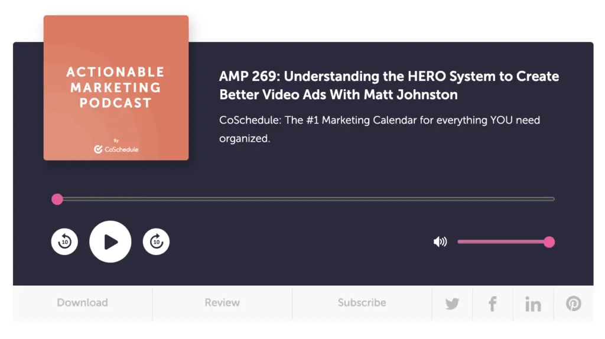This screenshot has height=339, width=605.
Task: Click the pink playback progress handle
Action: click(57, 199)
